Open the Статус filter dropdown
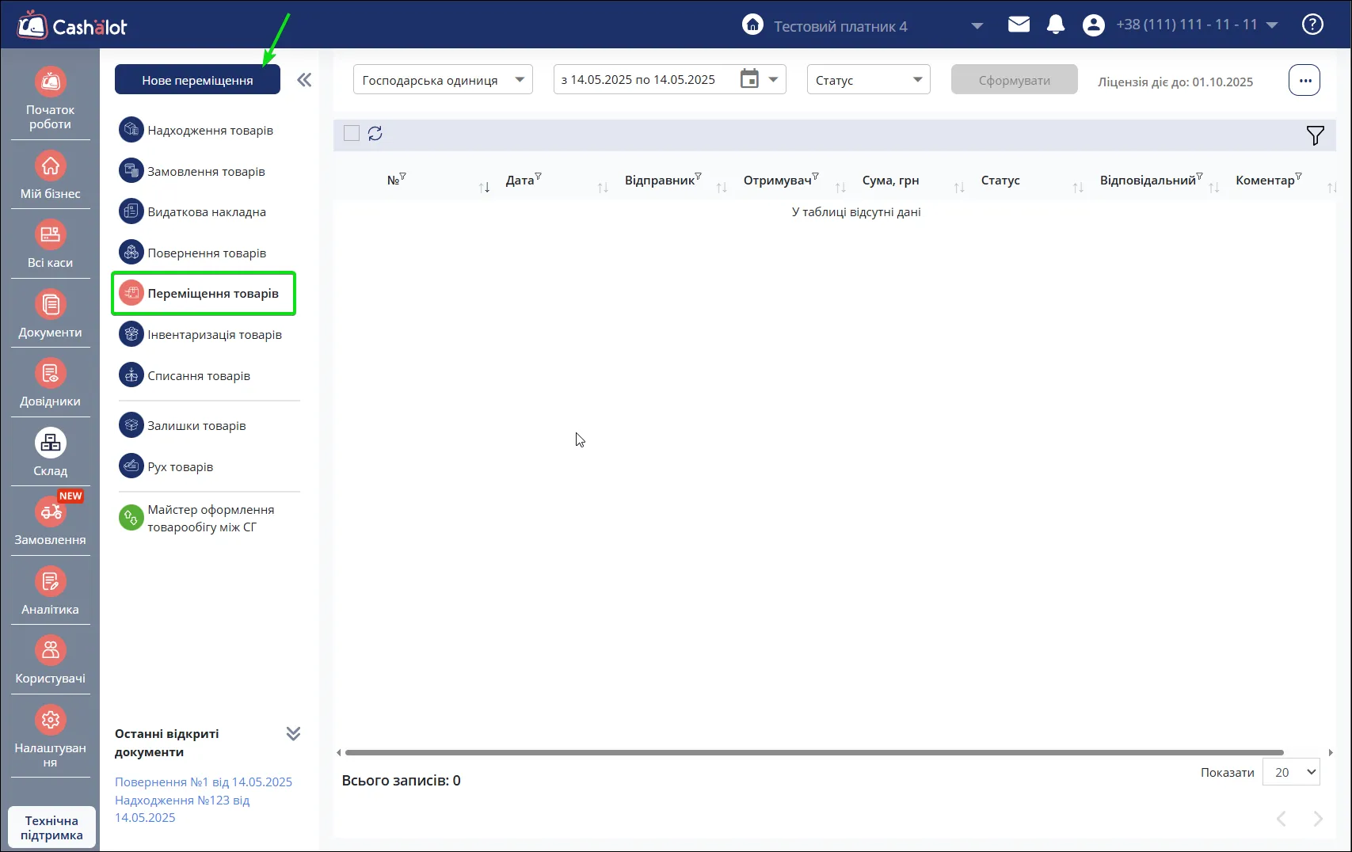The image size is (1352, 852). click(868, 80)
